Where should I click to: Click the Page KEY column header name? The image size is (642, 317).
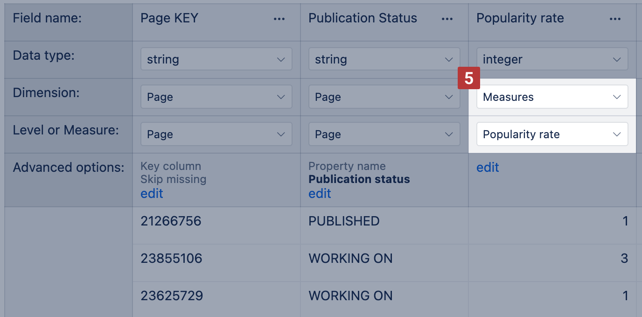tap(169, 18)
